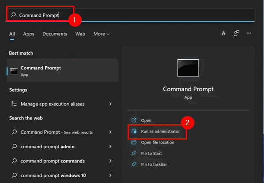This screenshot has width=264, height=183.
Task: Click the search magnifier icon in the search box
Action: (x=13, y=15)
